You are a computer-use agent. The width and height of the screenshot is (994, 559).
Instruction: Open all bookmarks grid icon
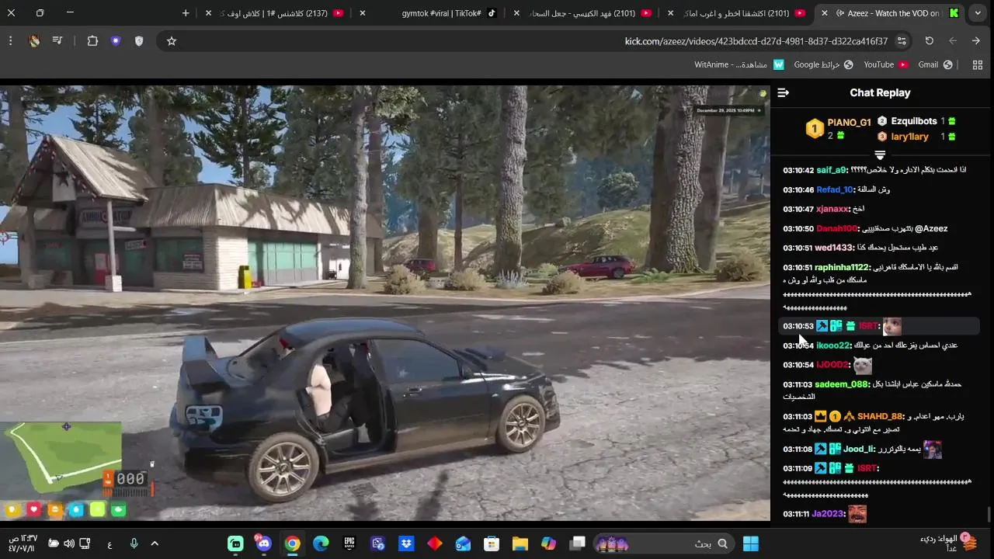(978, 65)
